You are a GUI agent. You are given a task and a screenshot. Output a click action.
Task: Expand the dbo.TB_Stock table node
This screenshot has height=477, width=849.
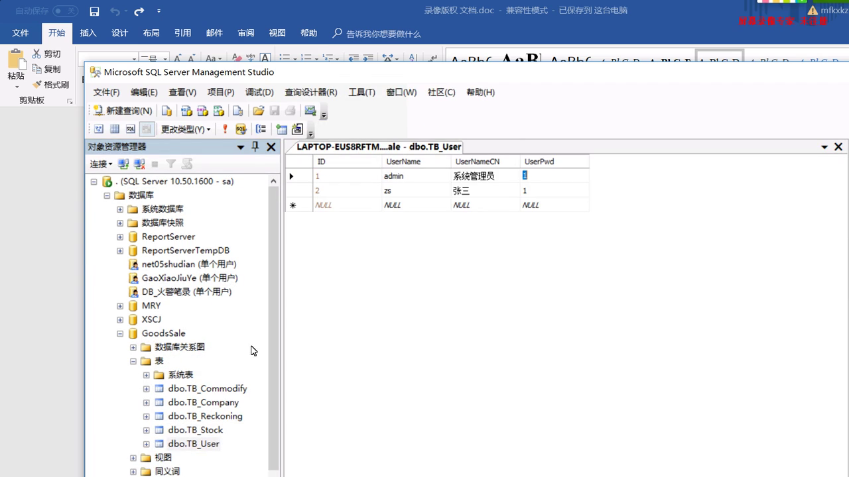[x=147, y=430]
